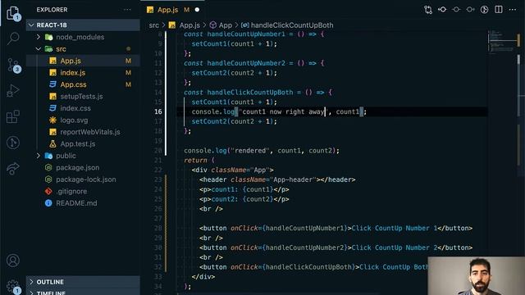Image resolution: width=525 pixels, height=295 pixels.
Task: Click 'Click CountUp Number 1' button text in code
Action: click(395, 228)
